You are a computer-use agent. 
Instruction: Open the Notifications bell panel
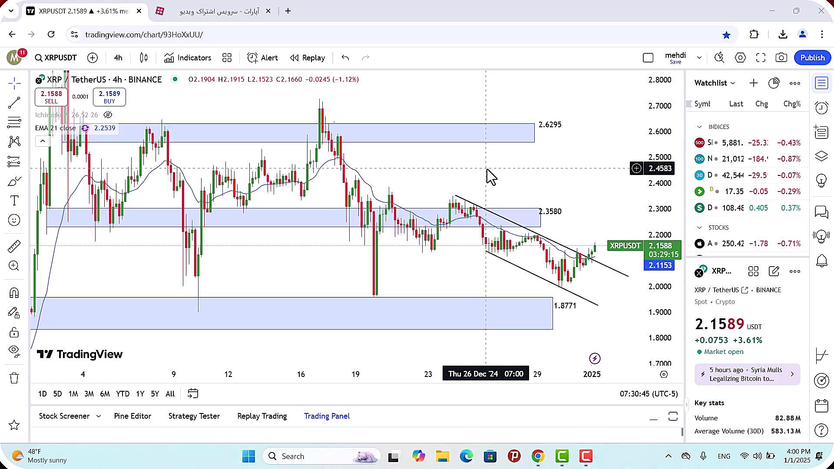pyautogui.click(x=821, y=261)
